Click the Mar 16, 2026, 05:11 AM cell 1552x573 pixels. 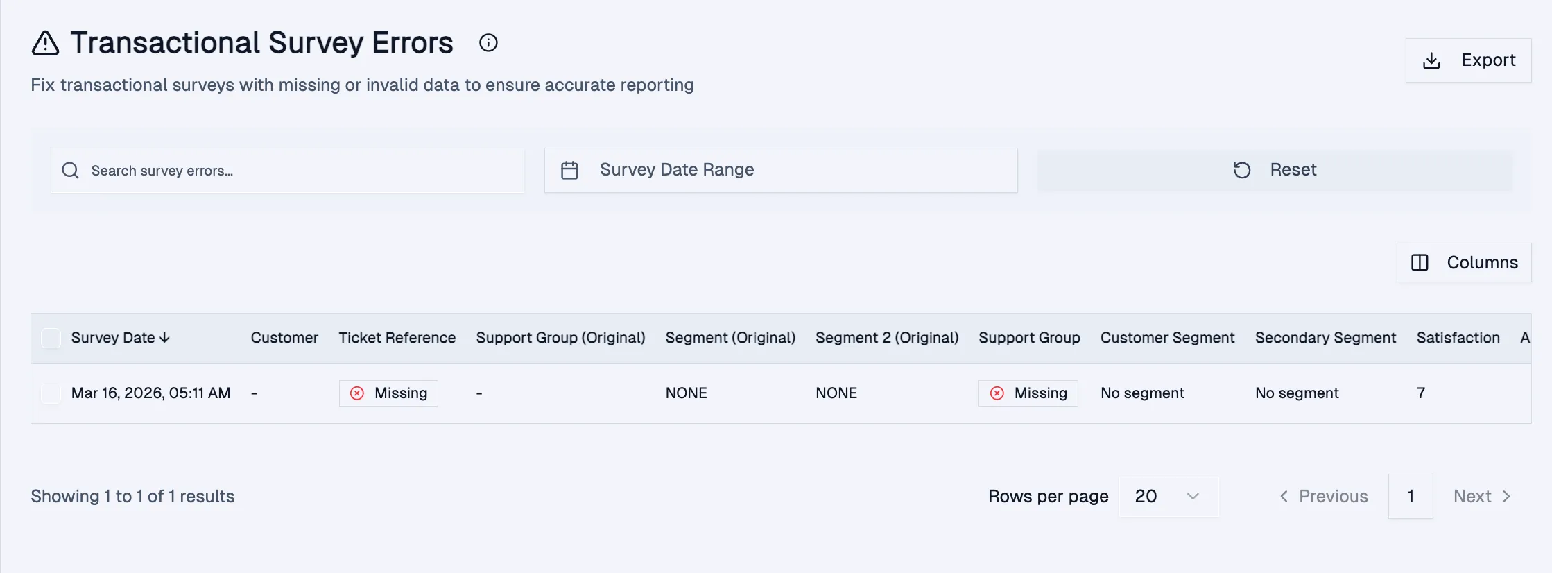150,393
